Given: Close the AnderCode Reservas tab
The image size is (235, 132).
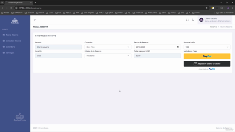Looking at the screenshot, I should (31, 3).
